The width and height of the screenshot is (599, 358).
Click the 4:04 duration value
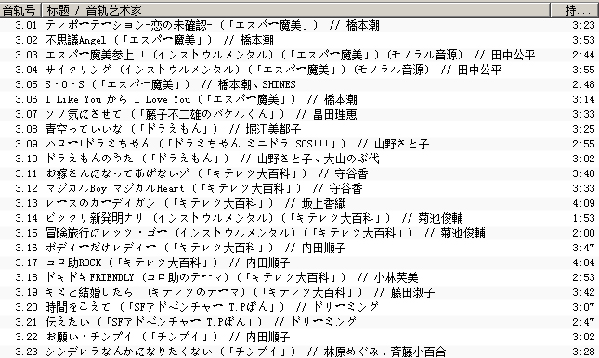(583, 262)
